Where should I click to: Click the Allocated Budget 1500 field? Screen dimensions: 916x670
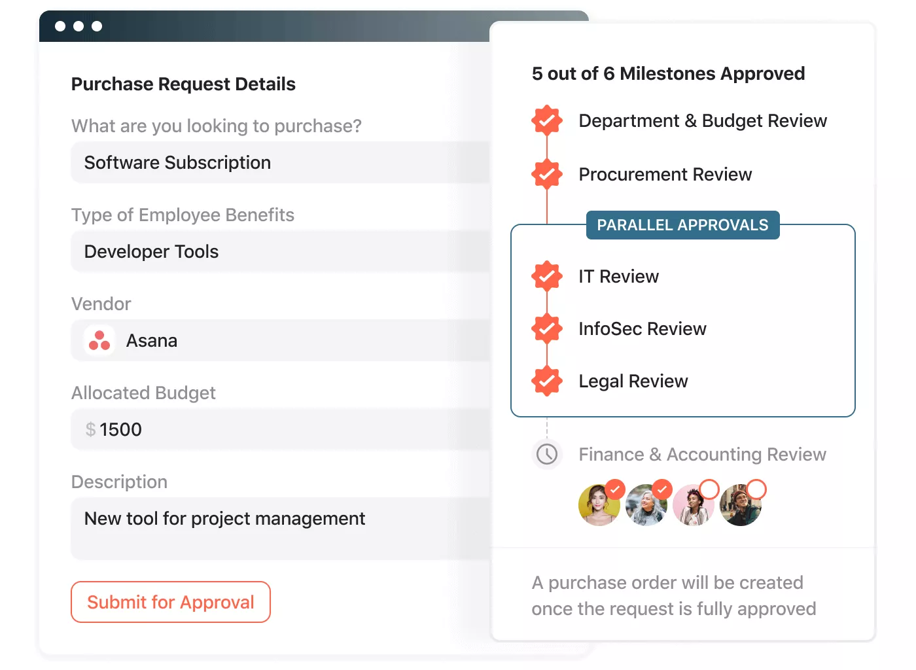(x=281, y=429)
